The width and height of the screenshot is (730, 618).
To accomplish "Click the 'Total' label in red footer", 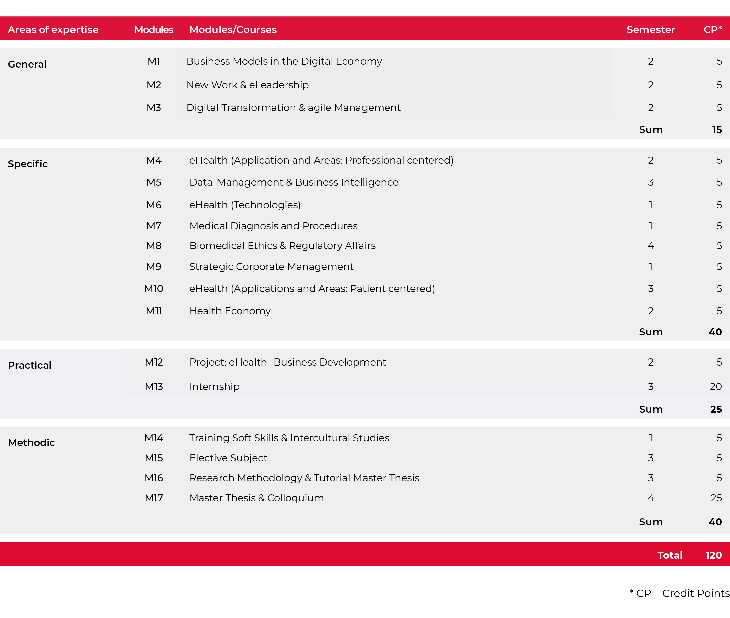I will pos(669,556).
